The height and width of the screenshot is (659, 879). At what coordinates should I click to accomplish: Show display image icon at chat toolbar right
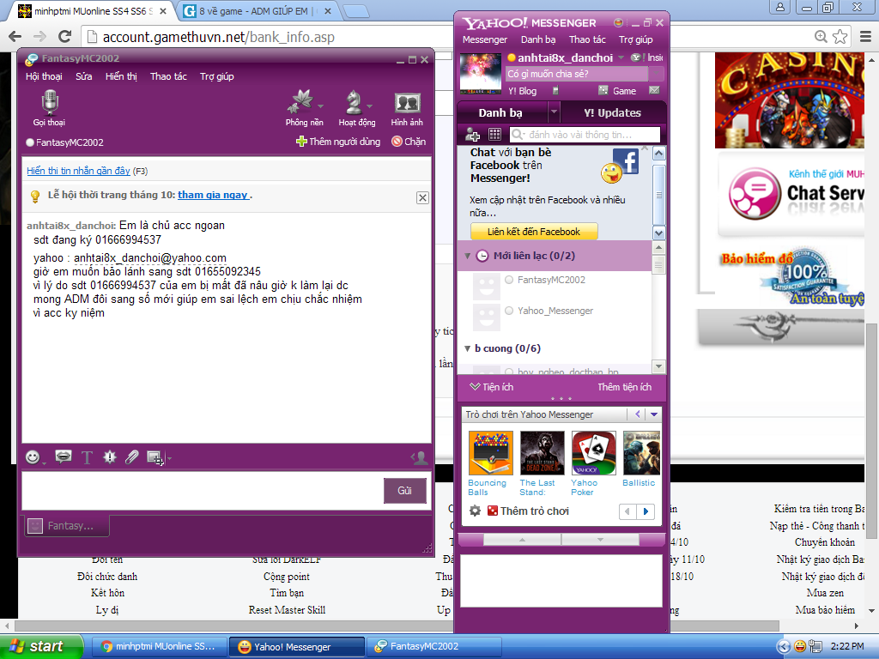pyautogui.click(x=419, y=458)
